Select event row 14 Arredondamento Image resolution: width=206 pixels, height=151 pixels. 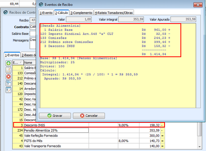[x=24, y=89]
